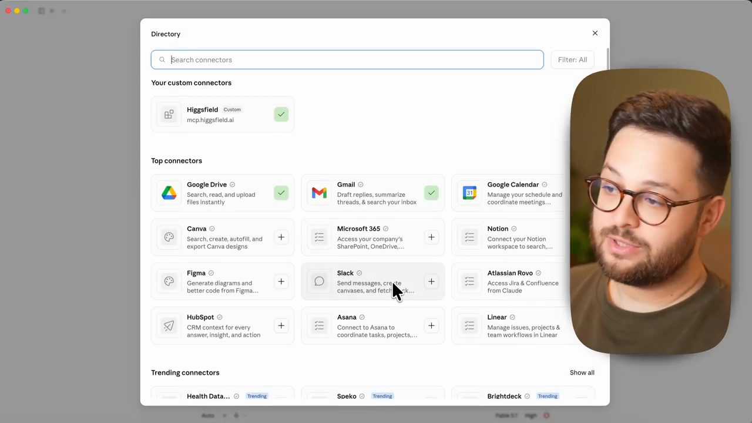
Task: Click the Canva palette icon
Action: (x=169, y=237)
